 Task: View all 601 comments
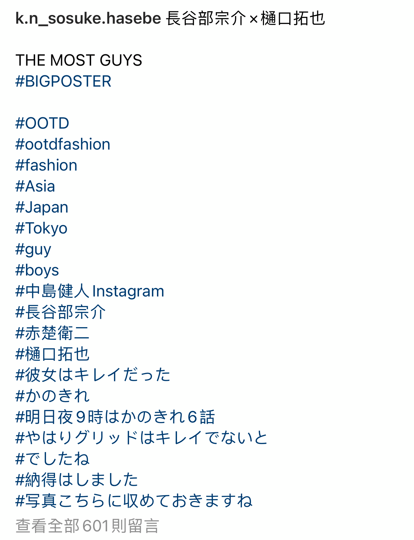(87, 526)
